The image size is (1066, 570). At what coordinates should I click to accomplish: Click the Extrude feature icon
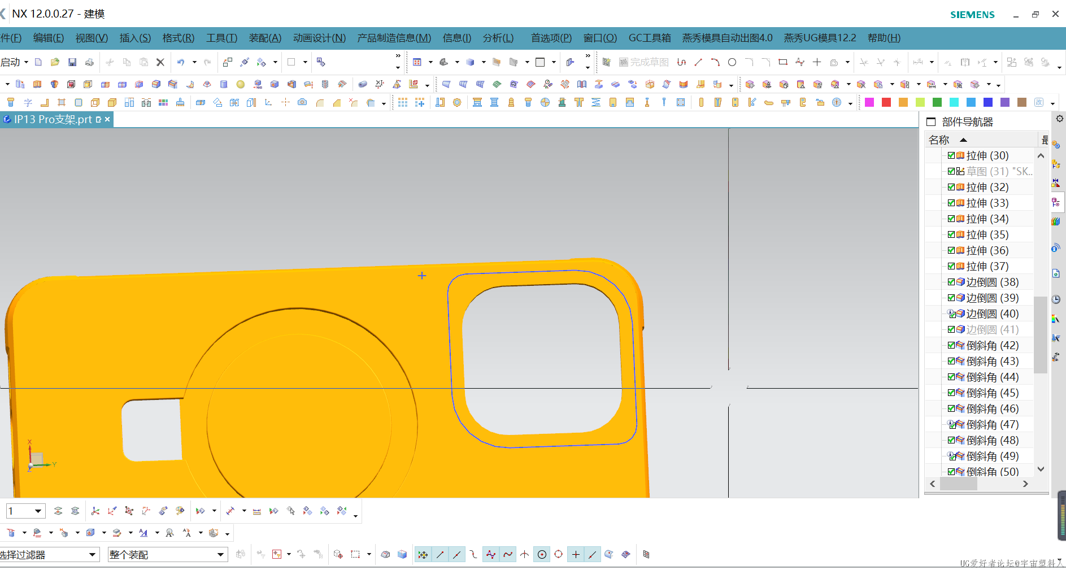point(37,84)
